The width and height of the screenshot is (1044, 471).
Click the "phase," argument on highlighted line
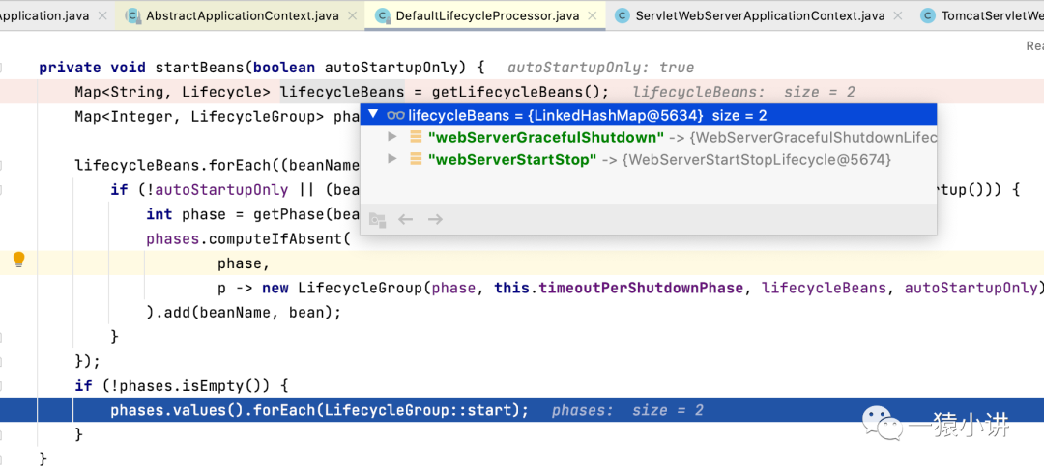click(x=244, y=263)
